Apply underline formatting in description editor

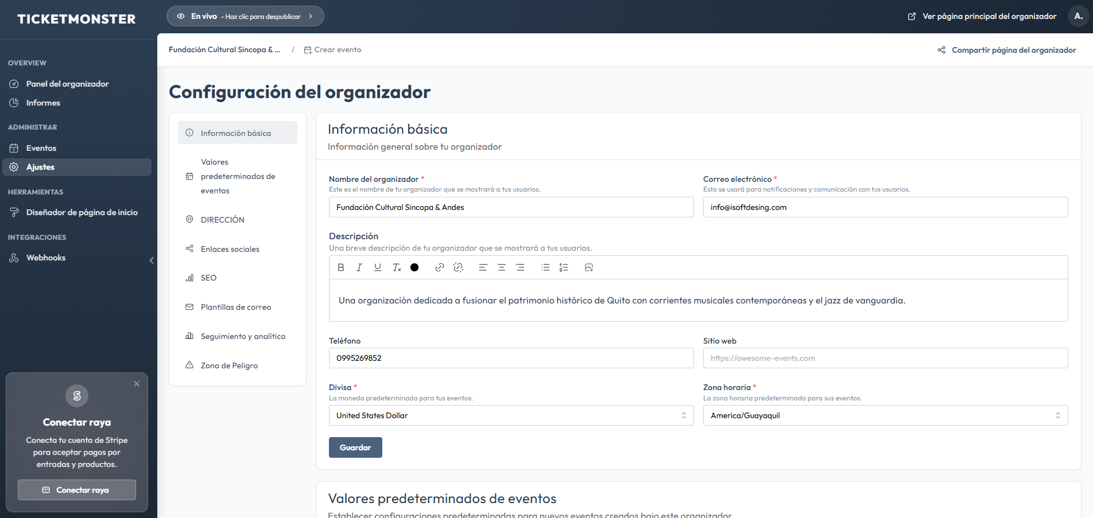click(378, 267)
